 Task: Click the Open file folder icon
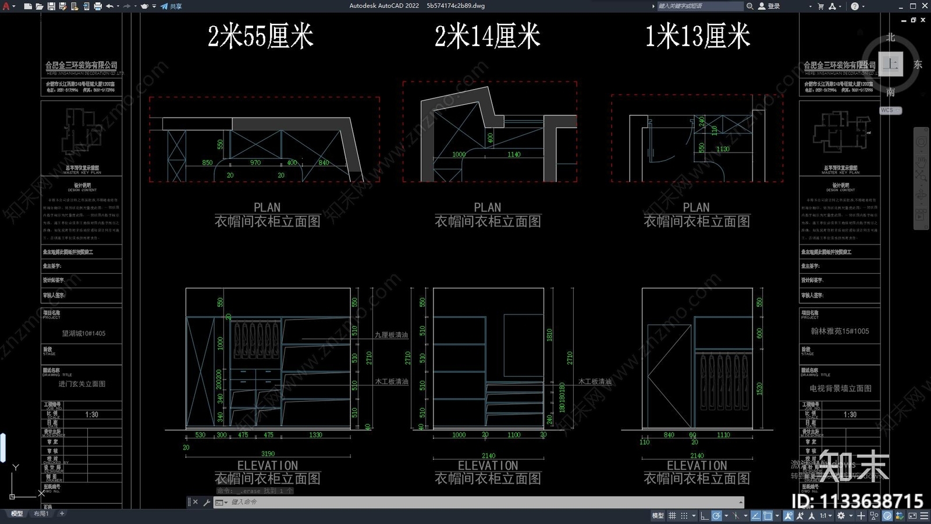[40, 6]
